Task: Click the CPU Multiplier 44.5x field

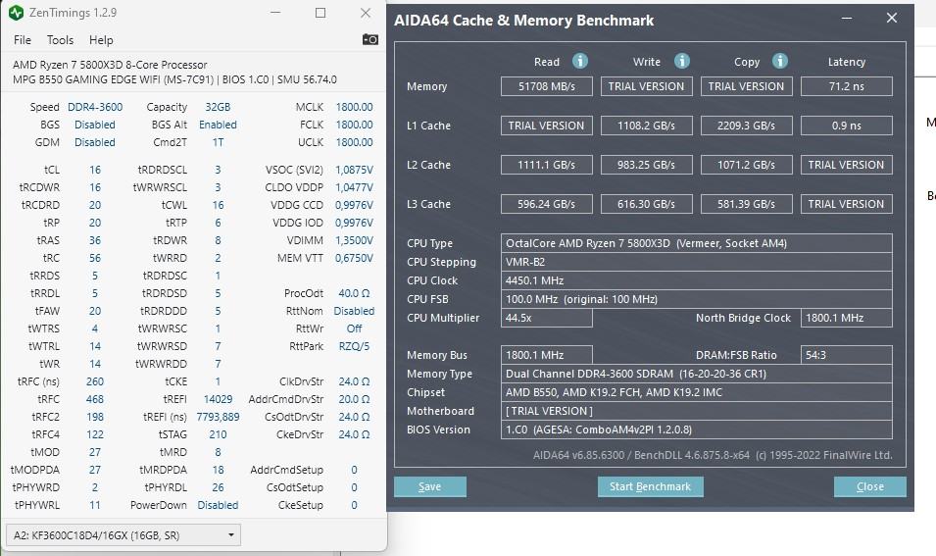Action: [x=547, y=318]
